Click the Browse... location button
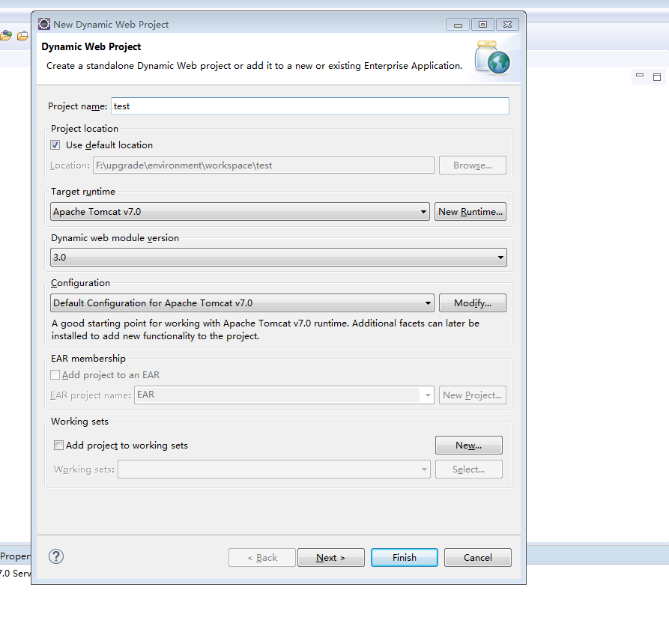 coord(472,165)
